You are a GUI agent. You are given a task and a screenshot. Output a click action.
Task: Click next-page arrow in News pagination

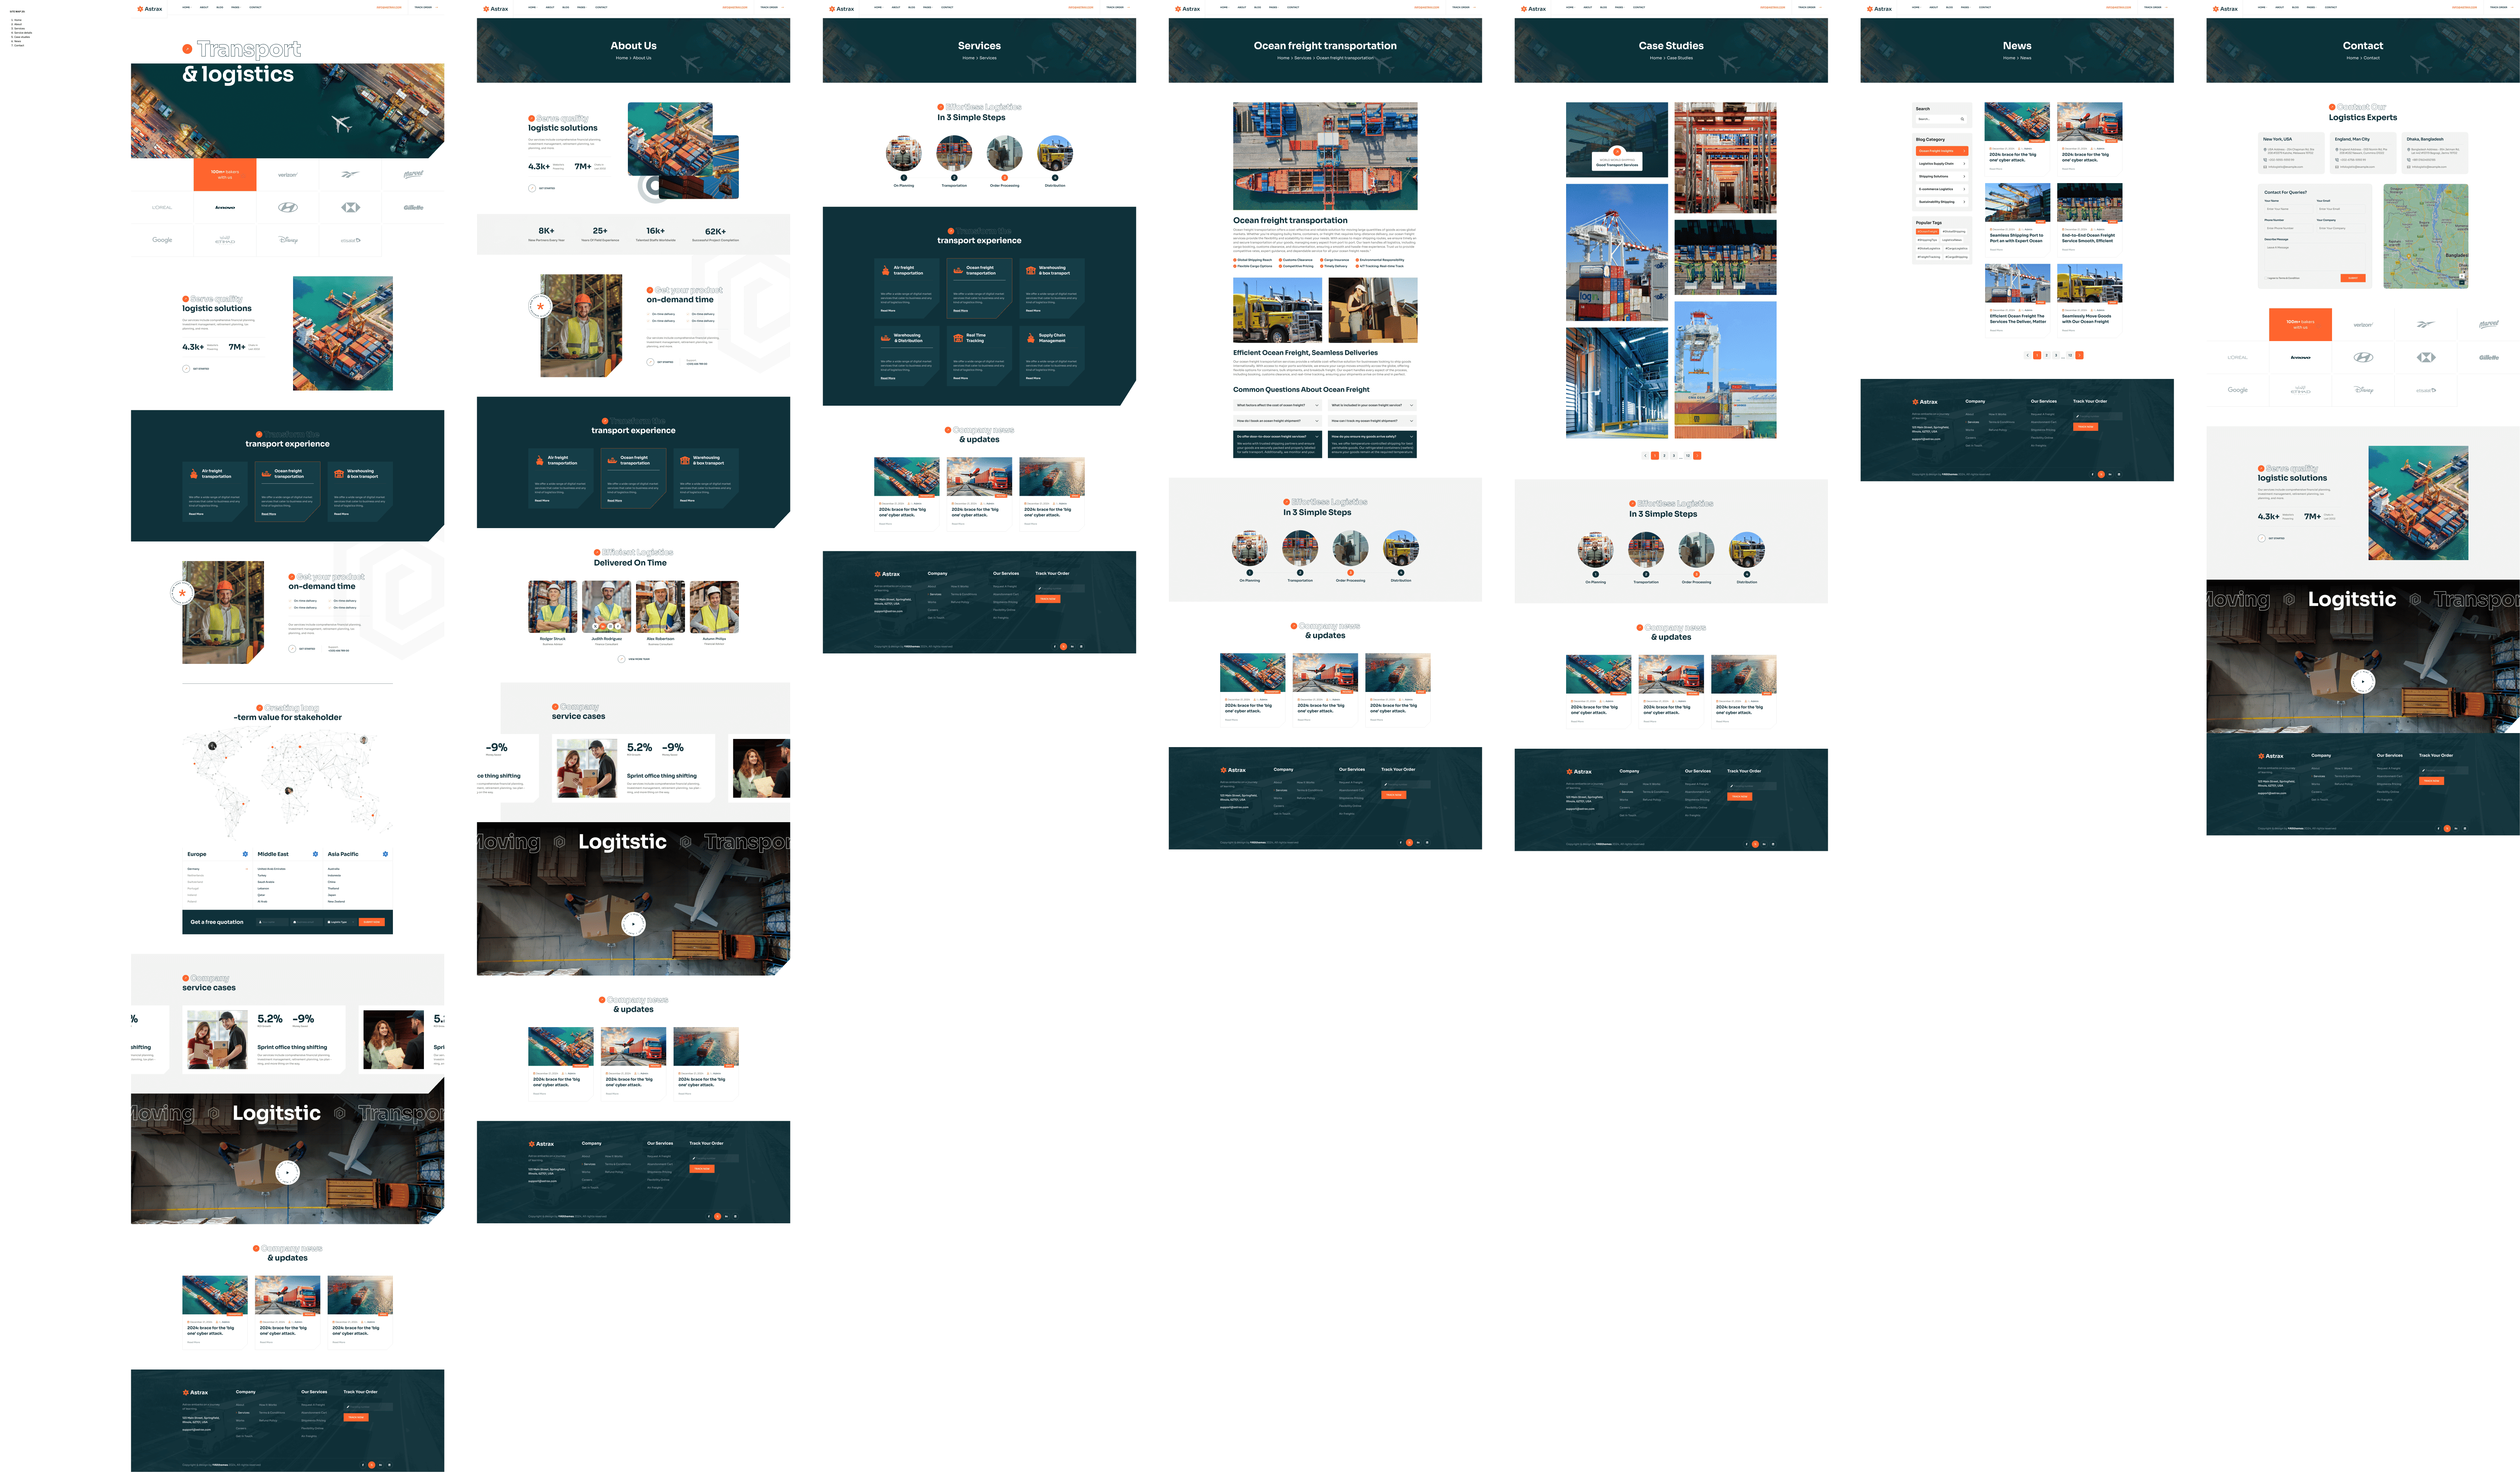pos(2079,355)
